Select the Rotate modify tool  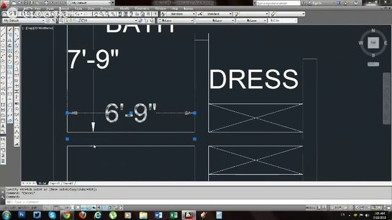pyautogui.click(x=10, y=62)
